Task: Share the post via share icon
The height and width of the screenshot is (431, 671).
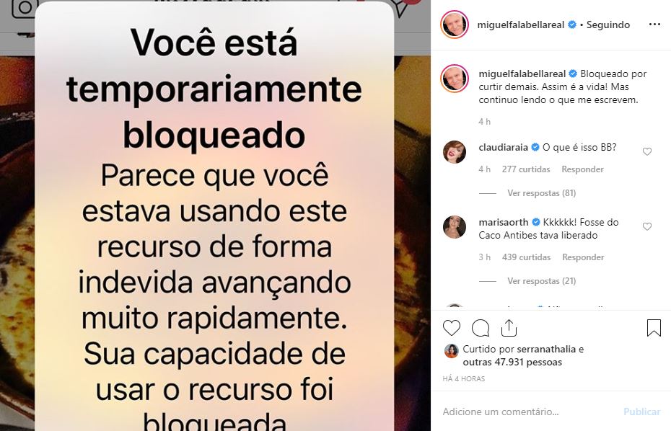Action: tap(509, 328)
